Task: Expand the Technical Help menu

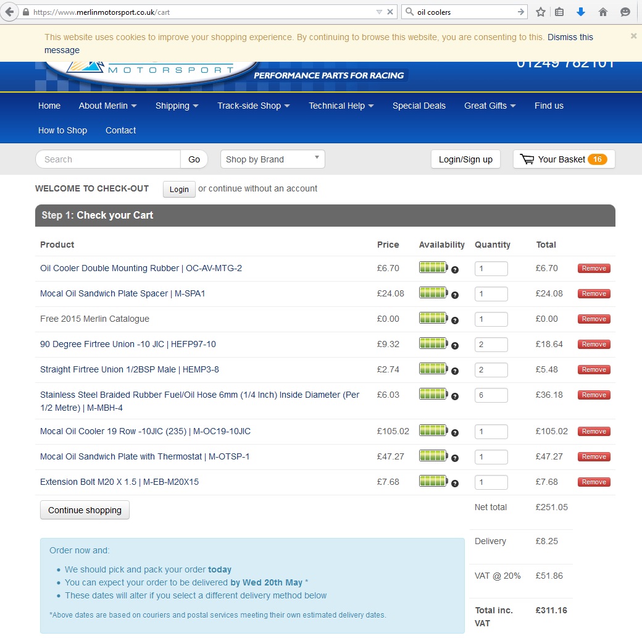Action: click(341, 106)
